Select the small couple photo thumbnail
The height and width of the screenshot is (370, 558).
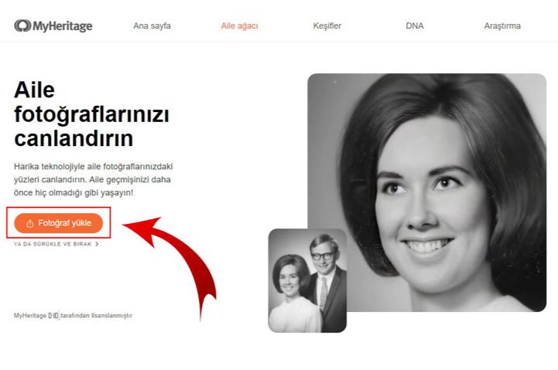click(x=307, y=280)
